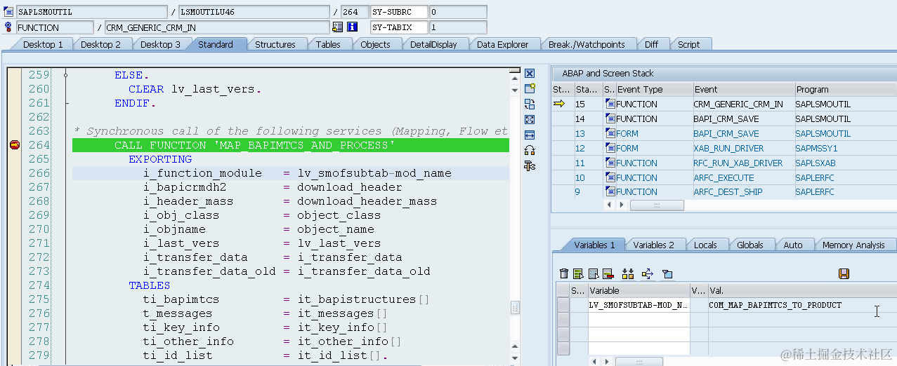The width and height of the screenshot is (897, 366).
Task: Click the navigate icon beside CRM_GENERIC_CRM_IN field
Action: (x=338, y=27)
